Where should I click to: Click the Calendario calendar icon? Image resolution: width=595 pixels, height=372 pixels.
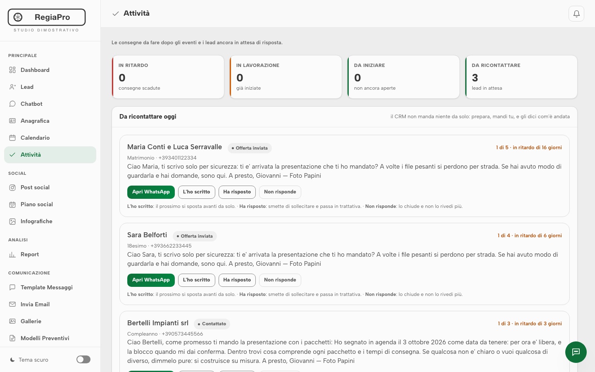pyautogui.click(x=12, y=138)
